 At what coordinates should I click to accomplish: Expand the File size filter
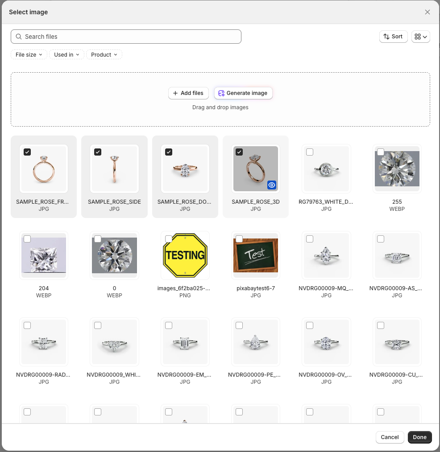click(x=29, y=55)
